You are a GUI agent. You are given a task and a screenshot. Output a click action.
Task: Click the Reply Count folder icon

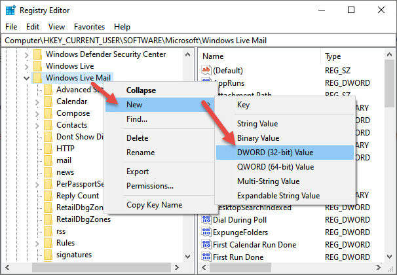pos(48,196)
